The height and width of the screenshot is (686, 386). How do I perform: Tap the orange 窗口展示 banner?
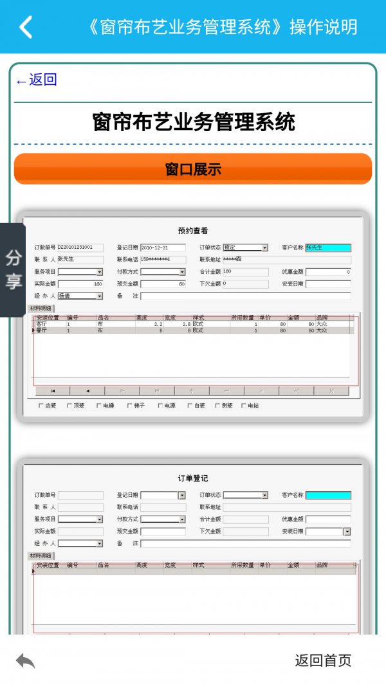coord(193,169)
